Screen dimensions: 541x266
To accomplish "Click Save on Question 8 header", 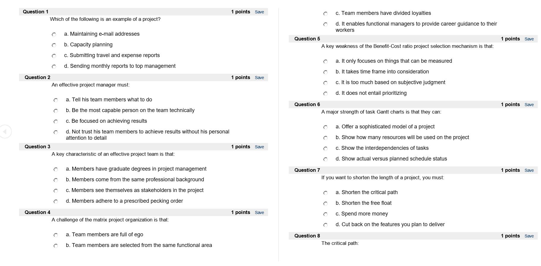I will pos(529,236).
